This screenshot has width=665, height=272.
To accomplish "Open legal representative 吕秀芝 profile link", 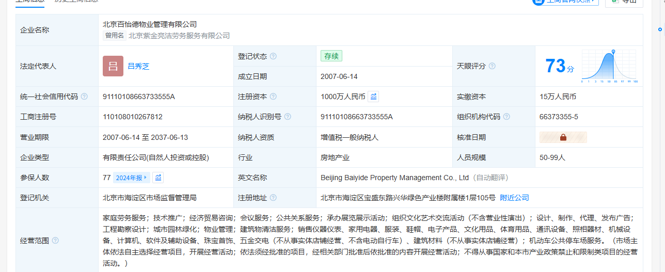I will (138, 66).
